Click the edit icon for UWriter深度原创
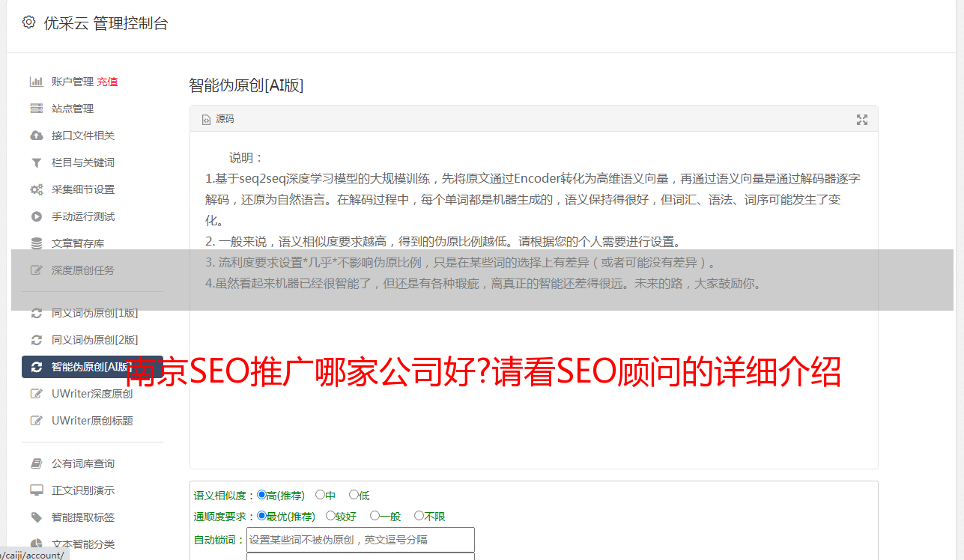Image resolution: width=964 pixels, height=560 pixels. click(x=36, y=394)
